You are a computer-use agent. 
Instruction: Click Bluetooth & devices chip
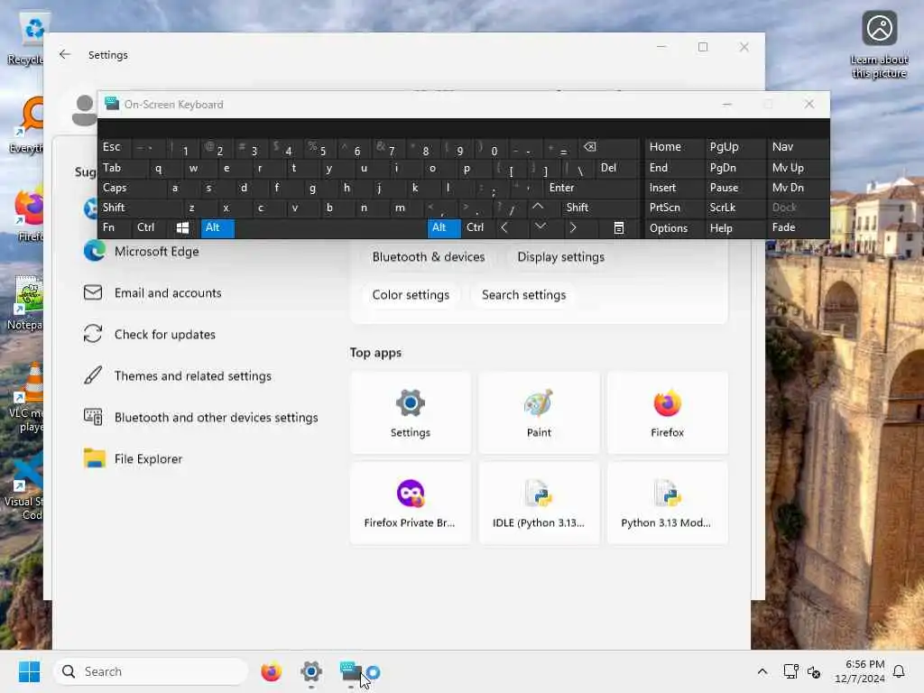coord(429,257)
